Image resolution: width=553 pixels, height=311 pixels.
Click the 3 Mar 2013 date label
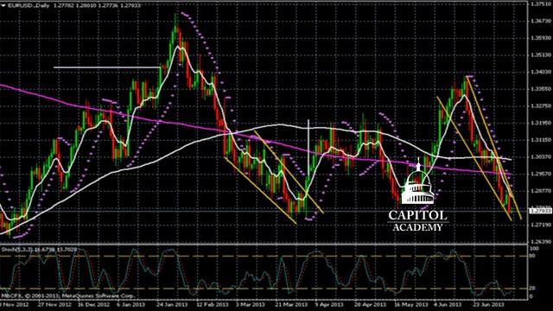point(250,305)
